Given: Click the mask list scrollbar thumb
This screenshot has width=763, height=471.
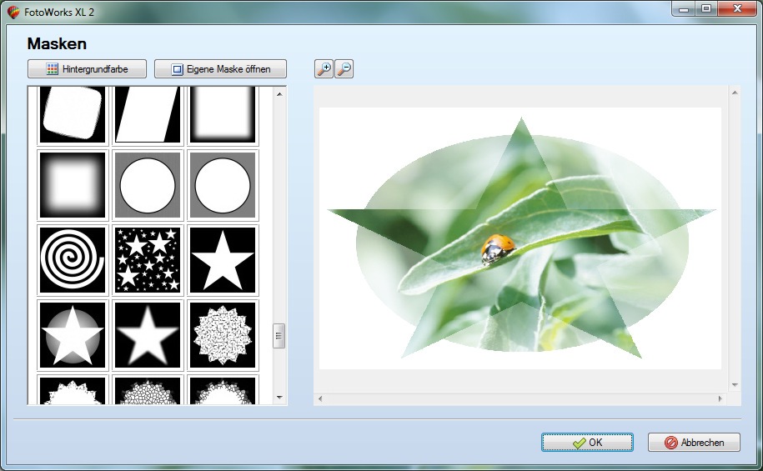Looking at the screenshot, I should pos(279,336).
